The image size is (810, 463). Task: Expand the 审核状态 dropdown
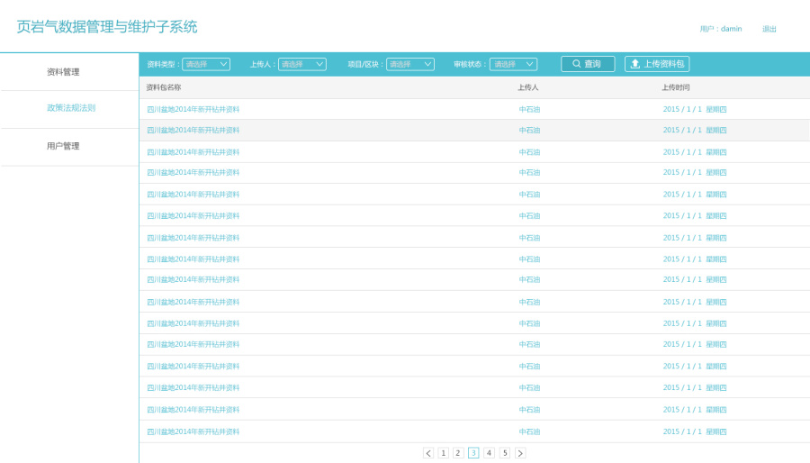click(514, 64)
